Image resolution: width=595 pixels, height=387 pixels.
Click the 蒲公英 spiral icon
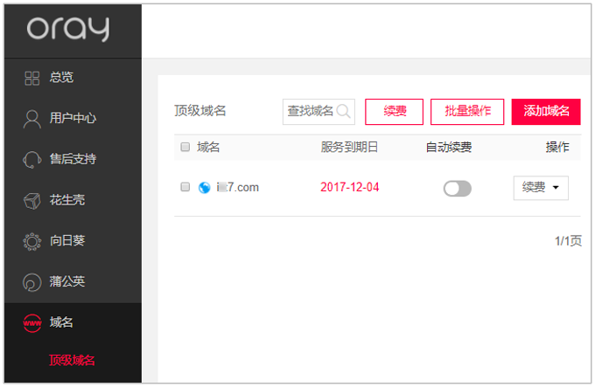tap(31, 282)
